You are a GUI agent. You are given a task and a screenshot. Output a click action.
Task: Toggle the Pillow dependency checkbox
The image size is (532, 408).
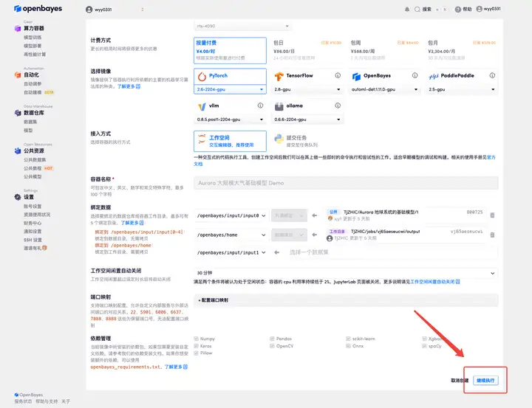(x=196, y=353)
